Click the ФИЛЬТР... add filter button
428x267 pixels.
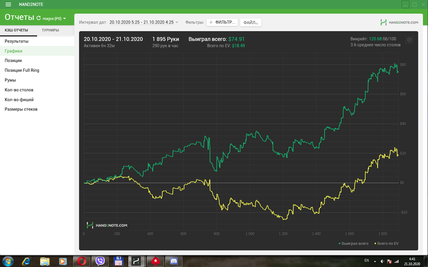[222, 23]
